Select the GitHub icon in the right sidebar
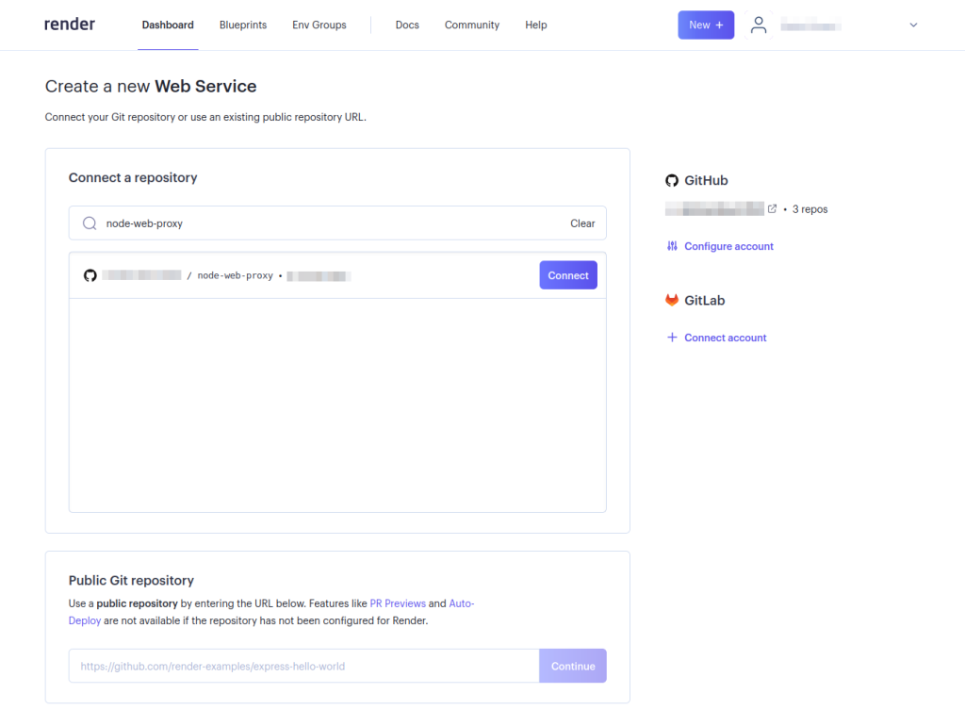The width and height of the screenshot is (965, 710). point(672,180)
